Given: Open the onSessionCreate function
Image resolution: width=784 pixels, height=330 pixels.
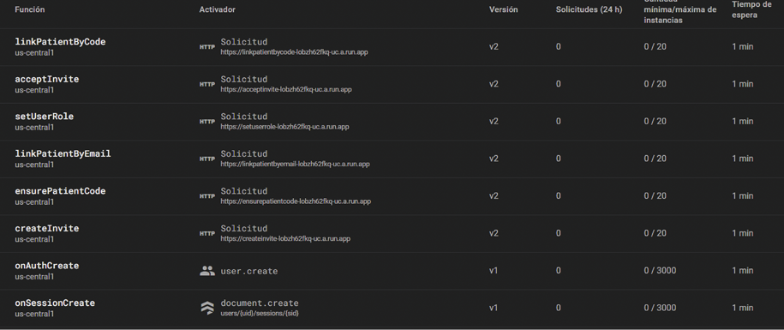Looking at the screenshot, I should point(55,303).
